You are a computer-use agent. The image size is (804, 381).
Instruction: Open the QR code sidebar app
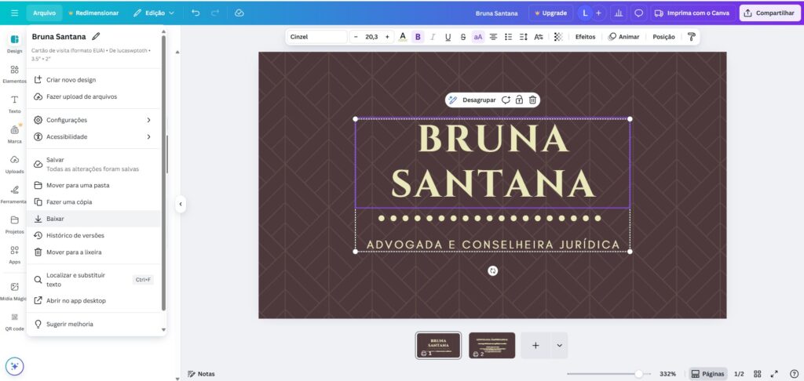pyautogui.click(x=14, y=321)
